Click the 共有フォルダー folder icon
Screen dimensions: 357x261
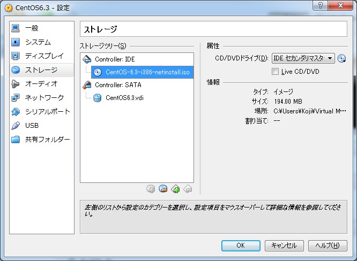pyautogui.click(x=16, y=139)
